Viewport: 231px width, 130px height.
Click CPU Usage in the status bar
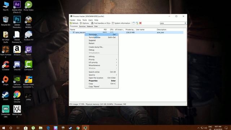(77, 104)
